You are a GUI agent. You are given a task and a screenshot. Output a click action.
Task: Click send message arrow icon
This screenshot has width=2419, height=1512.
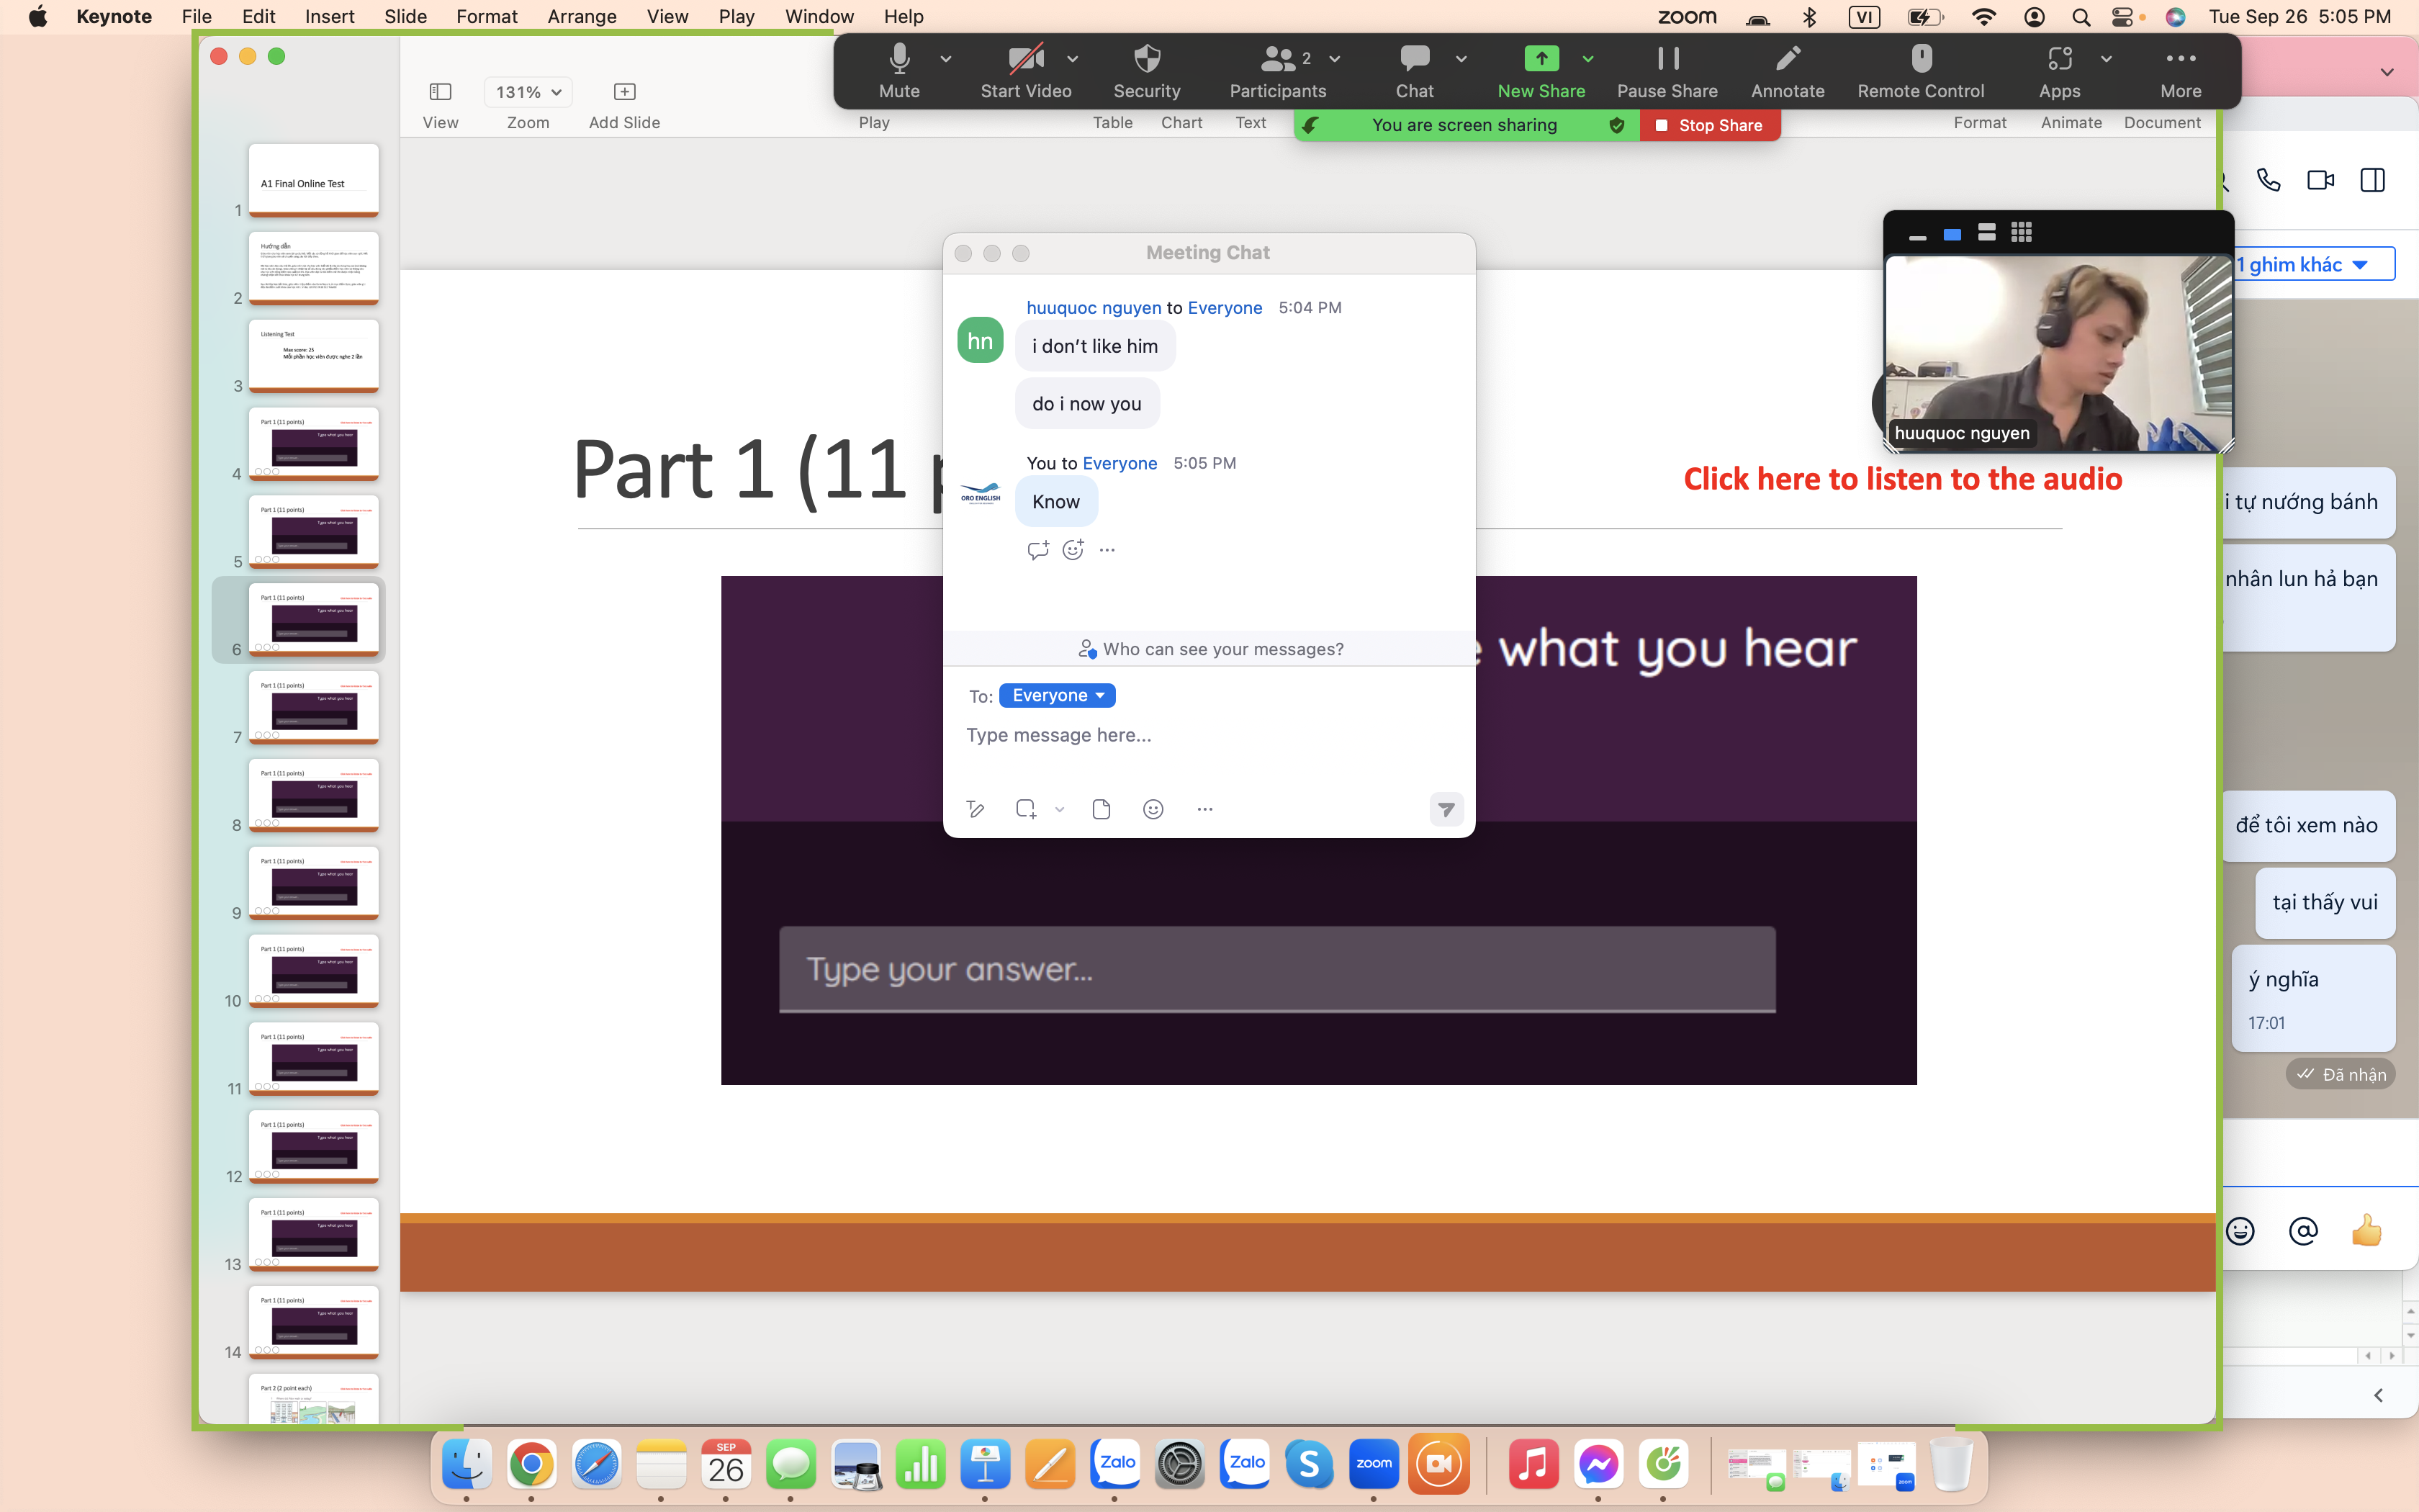tap(1446, 809)
